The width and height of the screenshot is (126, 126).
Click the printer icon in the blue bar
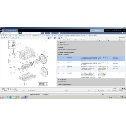tap(122, 33)
